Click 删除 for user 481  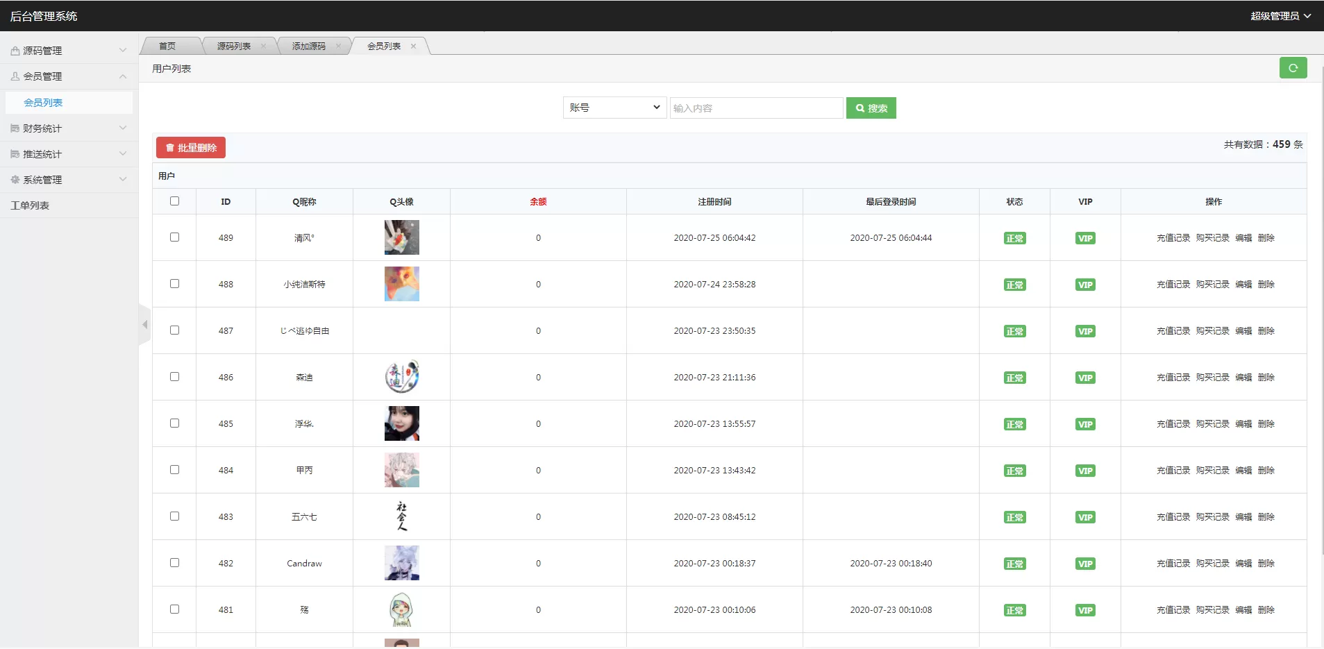point(1266,610)
